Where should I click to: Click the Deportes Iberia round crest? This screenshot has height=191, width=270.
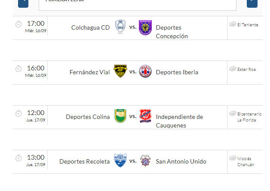click(x=145, y=71)
